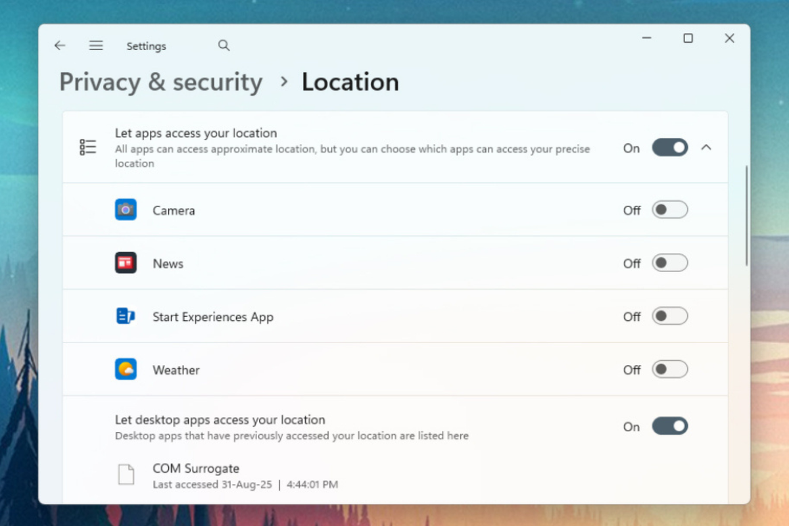Go to Privacy & security breadcrumb
Image resolution: width=789 pixels, height=526 pixels.
tap(161, 82)
